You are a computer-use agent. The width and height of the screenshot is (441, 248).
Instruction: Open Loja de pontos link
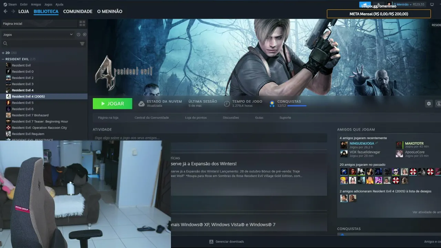pos(196,117)
